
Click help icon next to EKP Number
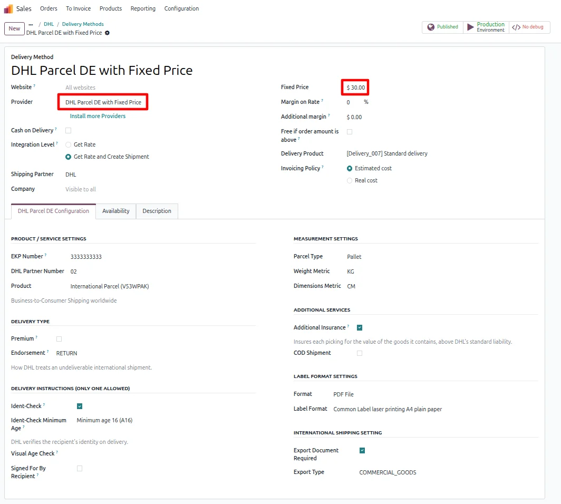(x=45, y=255)
